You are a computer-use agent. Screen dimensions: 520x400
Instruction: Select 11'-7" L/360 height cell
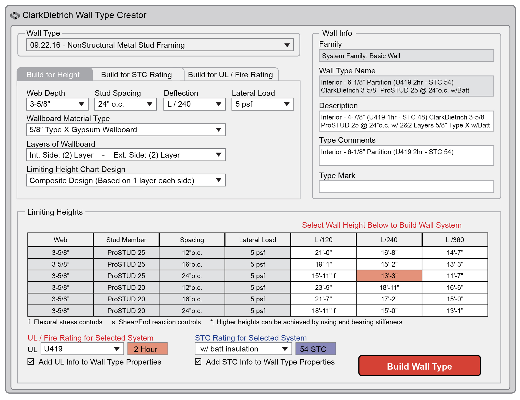455,276
